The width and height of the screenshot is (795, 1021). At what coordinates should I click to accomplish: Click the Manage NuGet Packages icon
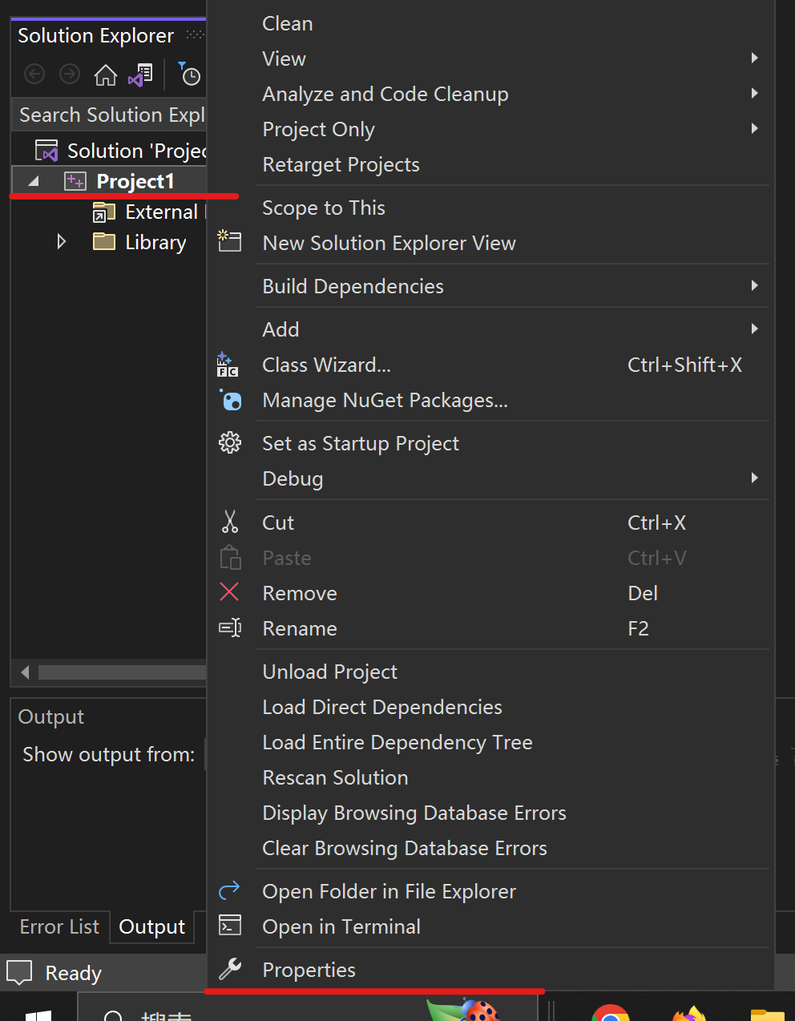point(230,400)
